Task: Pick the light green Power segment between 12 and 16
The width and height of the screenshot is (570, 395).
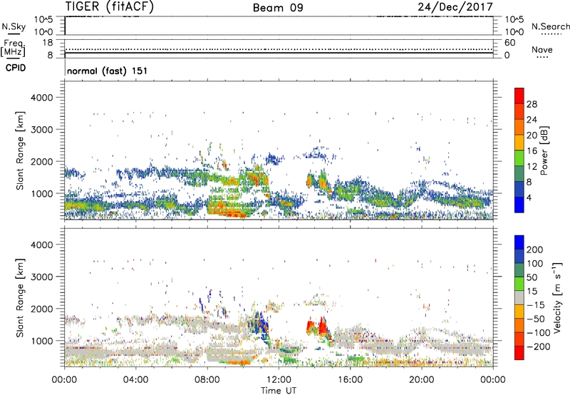Action: click(519, 158)
